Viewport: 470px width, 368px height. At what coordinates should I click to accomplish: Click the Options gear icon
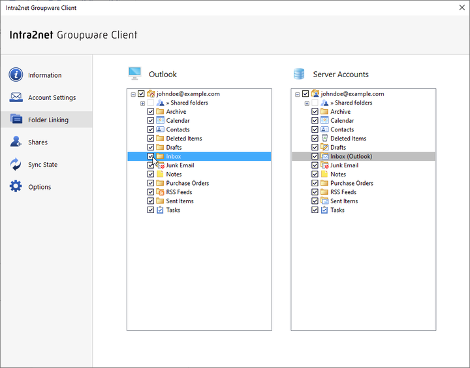pyautogui.click(x=16, y=186)
